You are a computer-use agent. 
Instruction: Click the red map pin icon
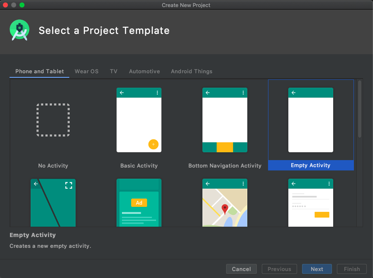[225, 209]
